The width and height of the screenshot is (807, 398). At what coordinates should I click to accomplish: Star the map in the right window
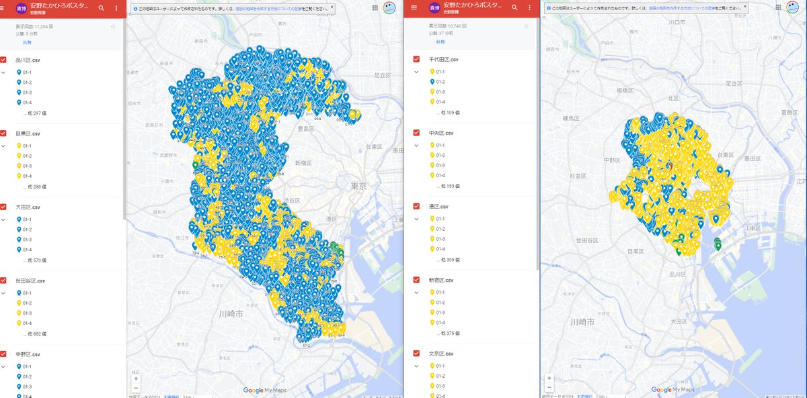click(x=526, y=26)
